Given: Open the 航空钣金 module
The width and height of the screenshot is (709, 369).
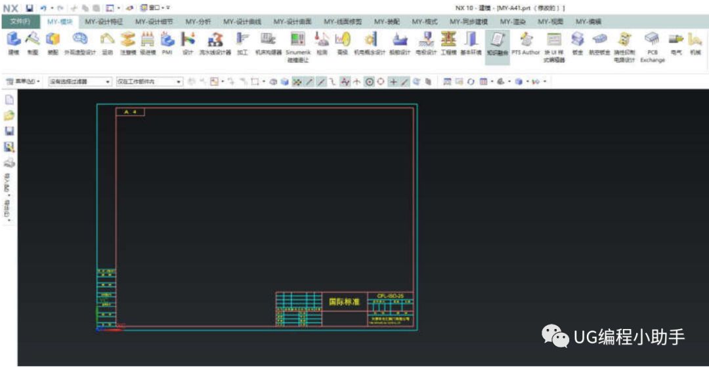Looking at the screenshot, I should point(599,43).
